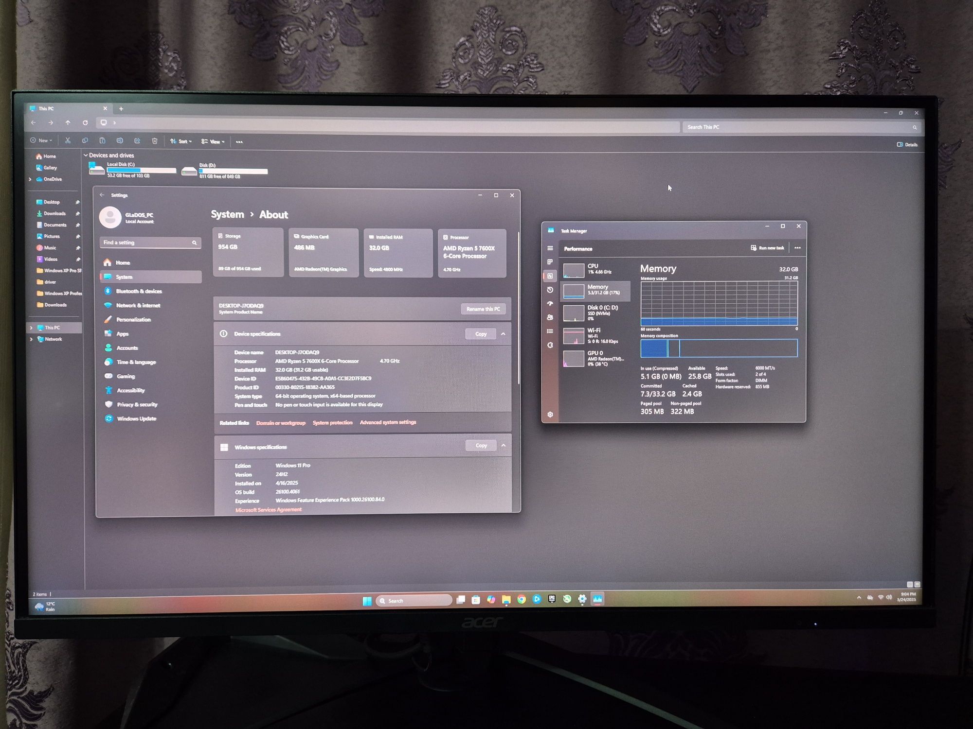
Task: Click the Find a setting search box
Action: click(x=150, y=243)
